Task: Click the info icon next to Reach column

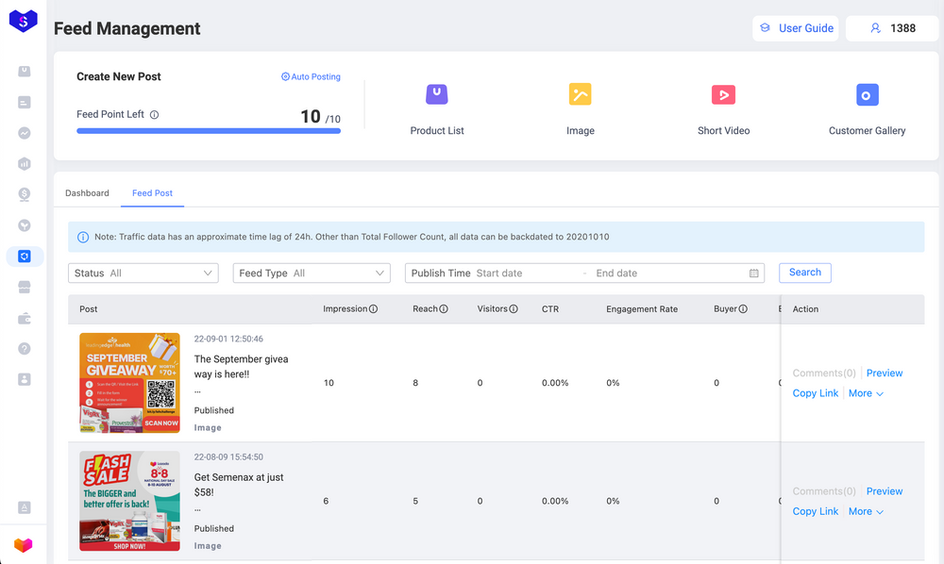Action: 444,309
